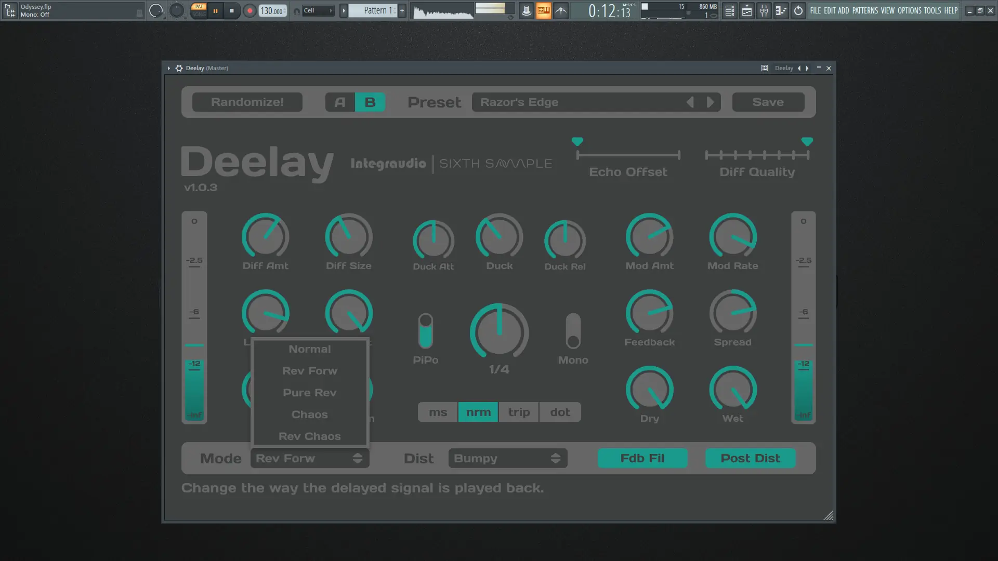Open the PATTERNS menu

pyautogui.click(x=865, y=10)
